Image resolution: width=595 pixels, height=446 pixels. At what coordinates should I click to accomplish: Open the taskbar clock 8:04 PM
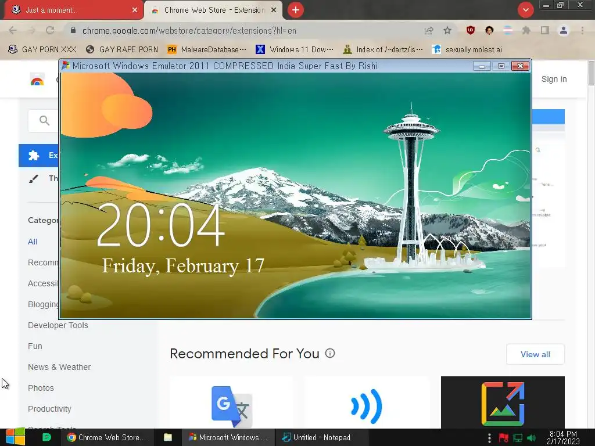(563, 438)
